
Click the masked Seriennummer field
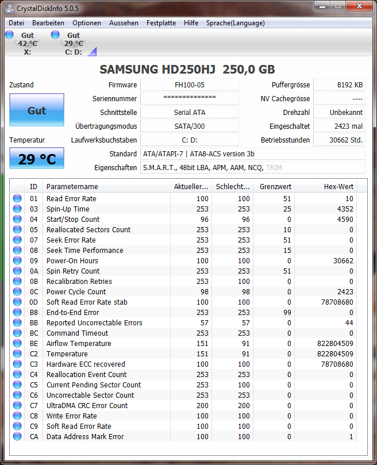pos(190,98)
